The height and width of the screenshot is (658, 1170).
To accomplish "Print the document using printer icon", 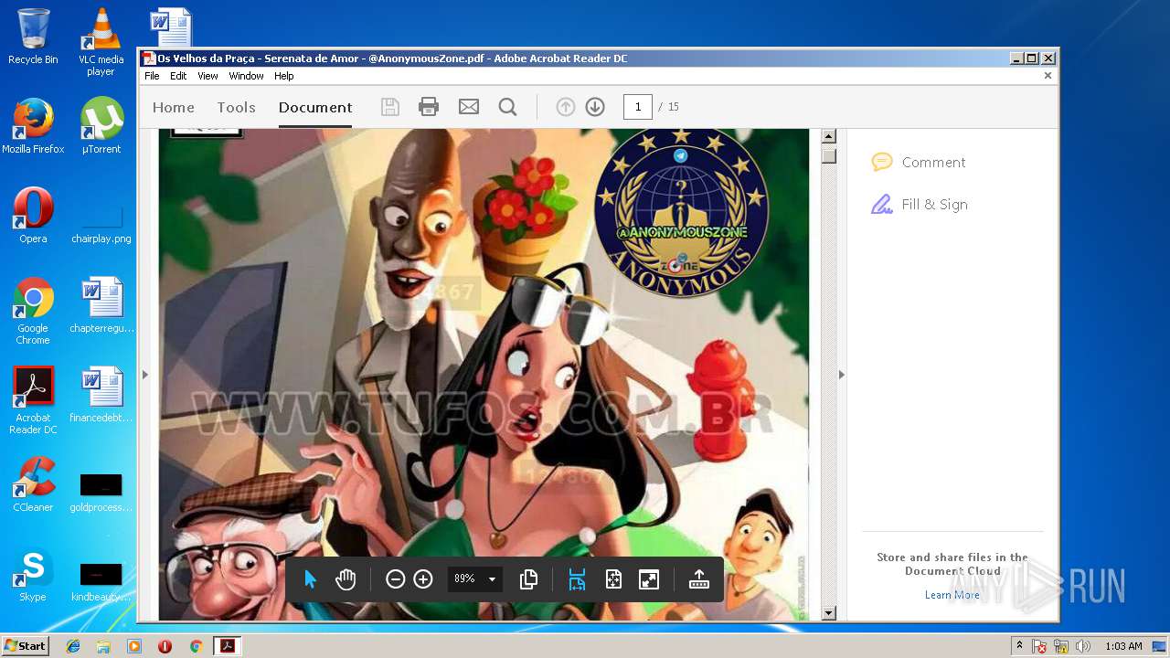I will click(429, 107).
